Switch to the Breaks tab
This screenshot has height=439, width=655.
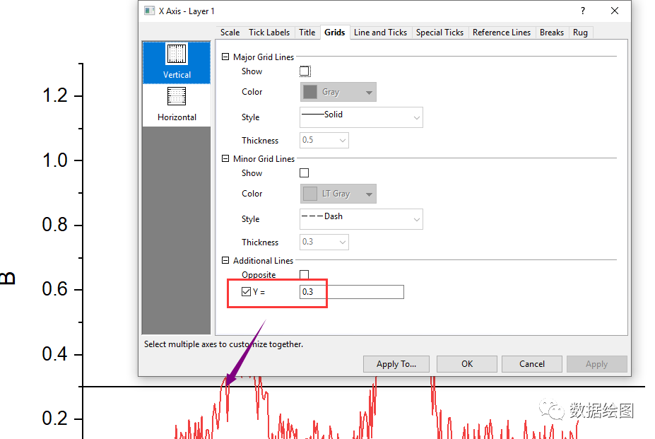[x=551, y=33]
